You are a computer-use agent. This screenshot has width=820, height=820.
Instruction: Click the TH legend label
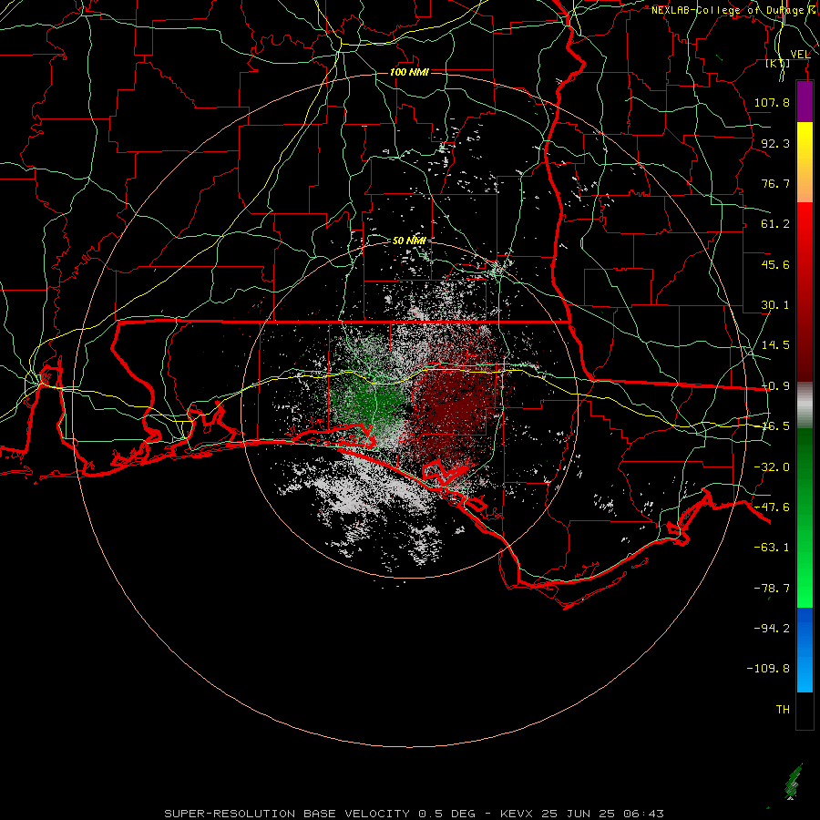tap(783, 710)
